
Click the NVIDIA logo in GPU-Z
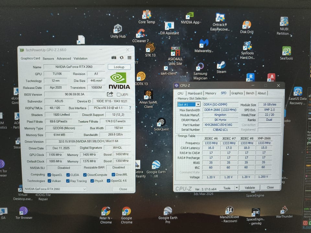coord(119,81)
